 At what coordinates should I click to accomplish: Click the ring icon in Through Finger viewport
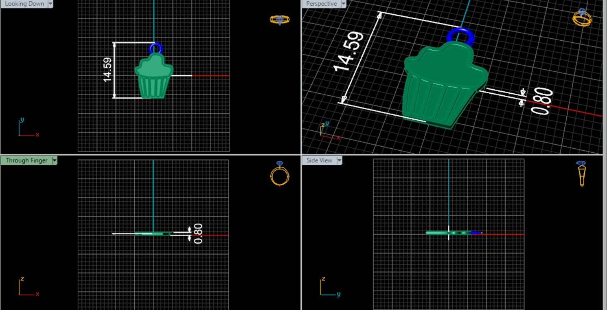(x=280, y=174)
